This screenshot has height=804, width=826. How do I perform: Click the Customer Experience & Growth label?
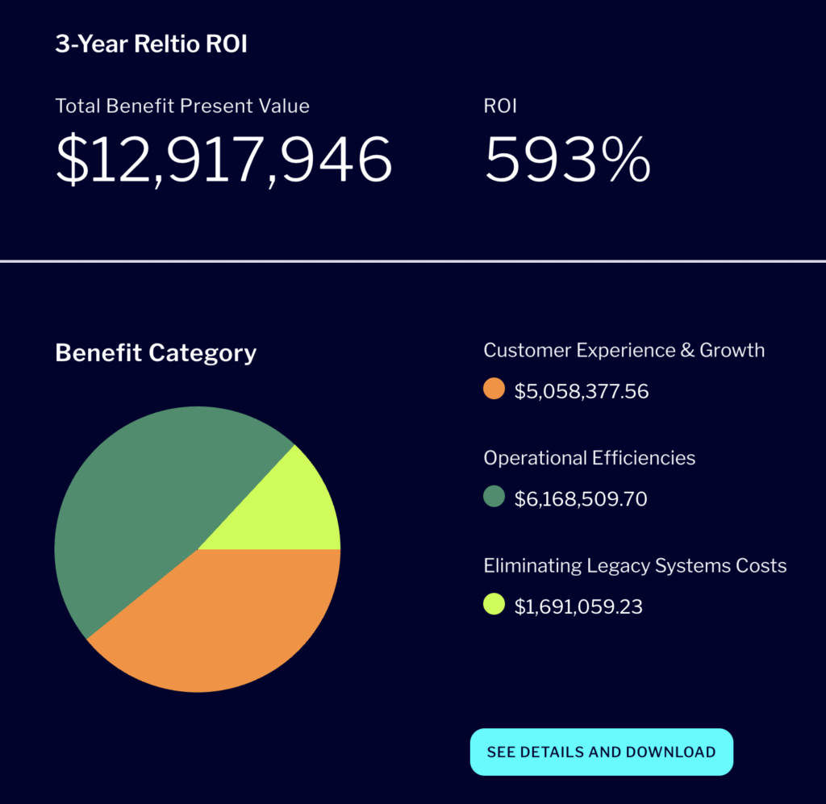coord(624,350)
